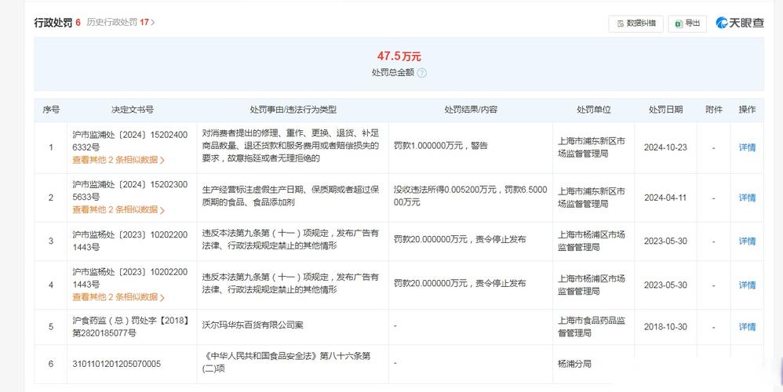The image size is (783, 392).
Task: Click date cell 2018-10-30
Action: (x=665, y=327)
